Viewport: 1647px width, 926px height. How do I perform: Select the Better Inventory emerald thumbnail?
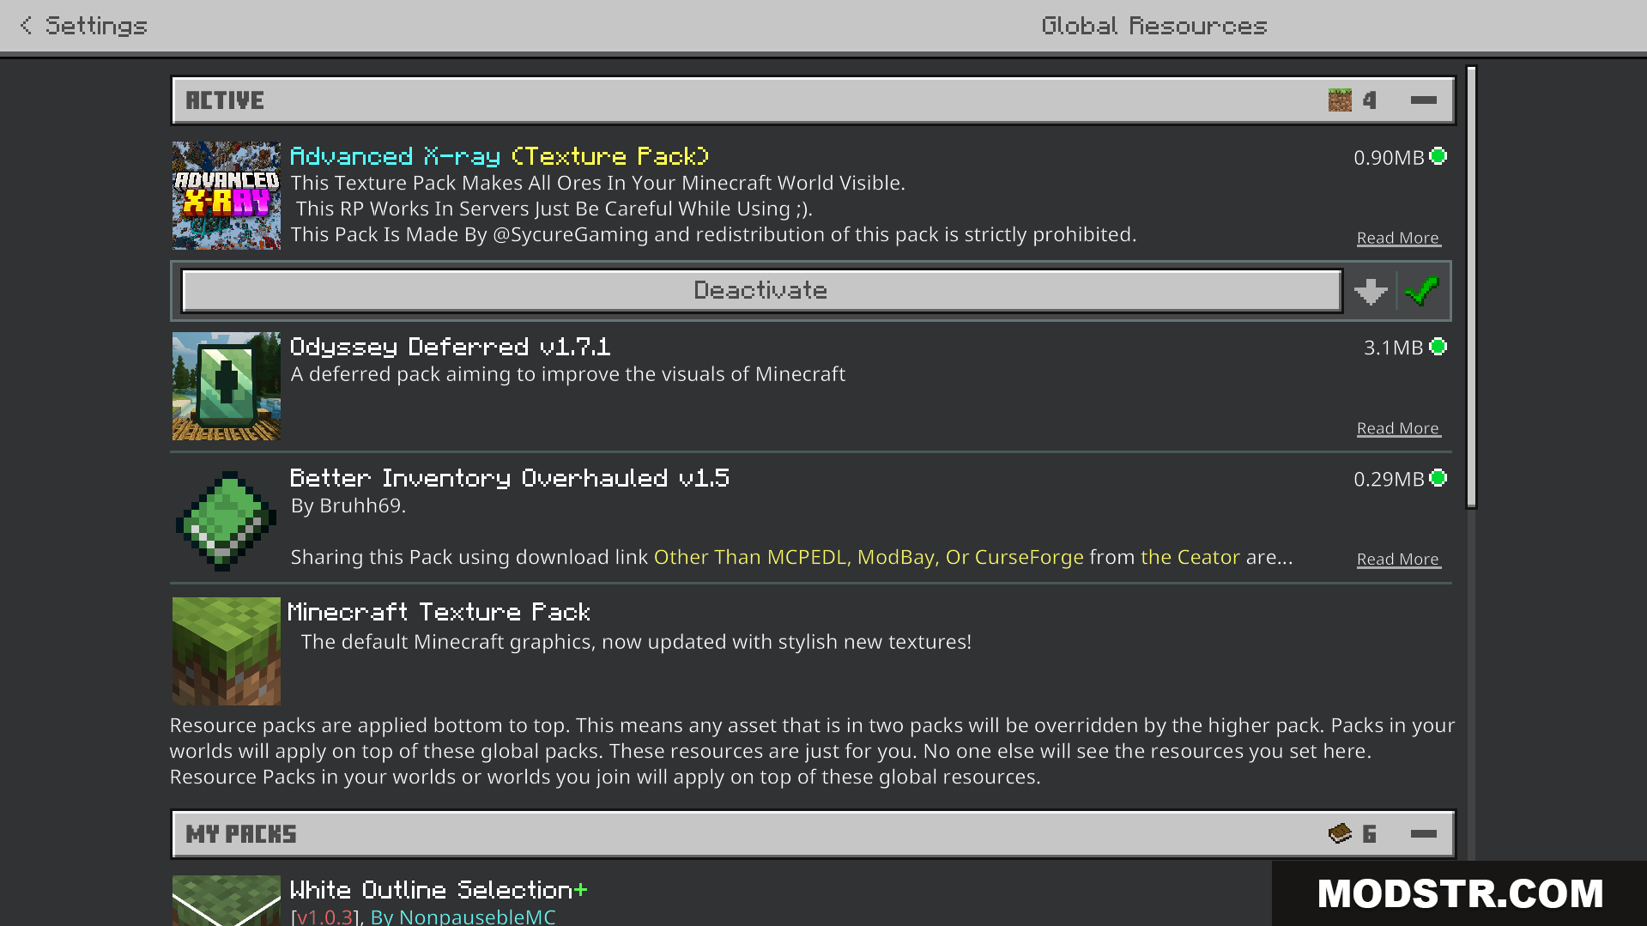(227, 520)
